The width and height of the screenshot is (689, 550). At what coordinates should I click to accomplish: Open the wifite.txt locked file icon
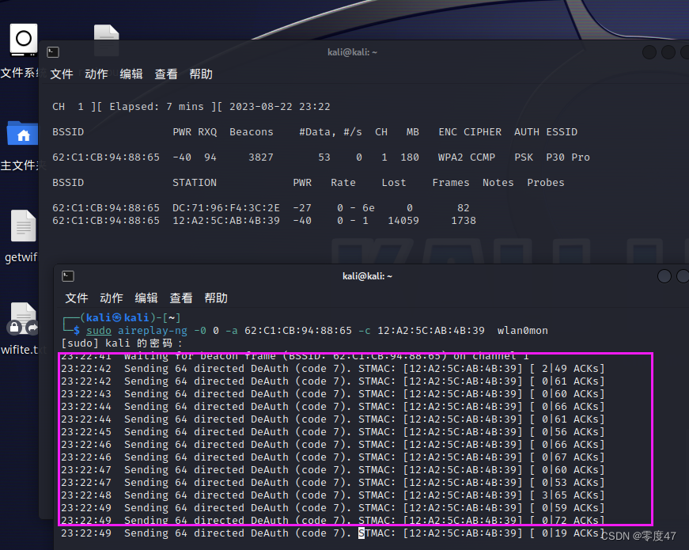[x=23, y=318]
